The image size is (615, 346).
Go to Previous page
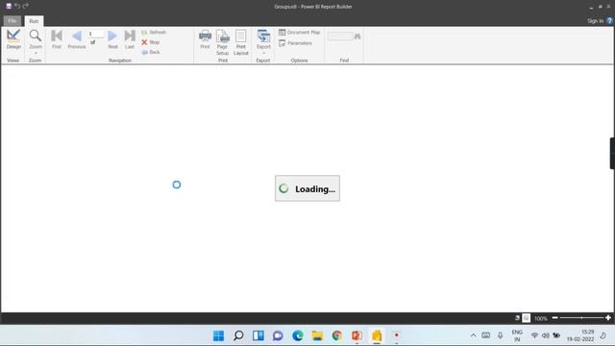[x=77, y=39]
